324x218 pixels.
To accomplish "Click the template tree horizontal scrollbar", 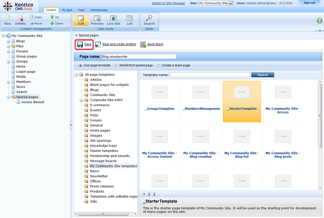I will pyautogui.click(x=103, y=214).
